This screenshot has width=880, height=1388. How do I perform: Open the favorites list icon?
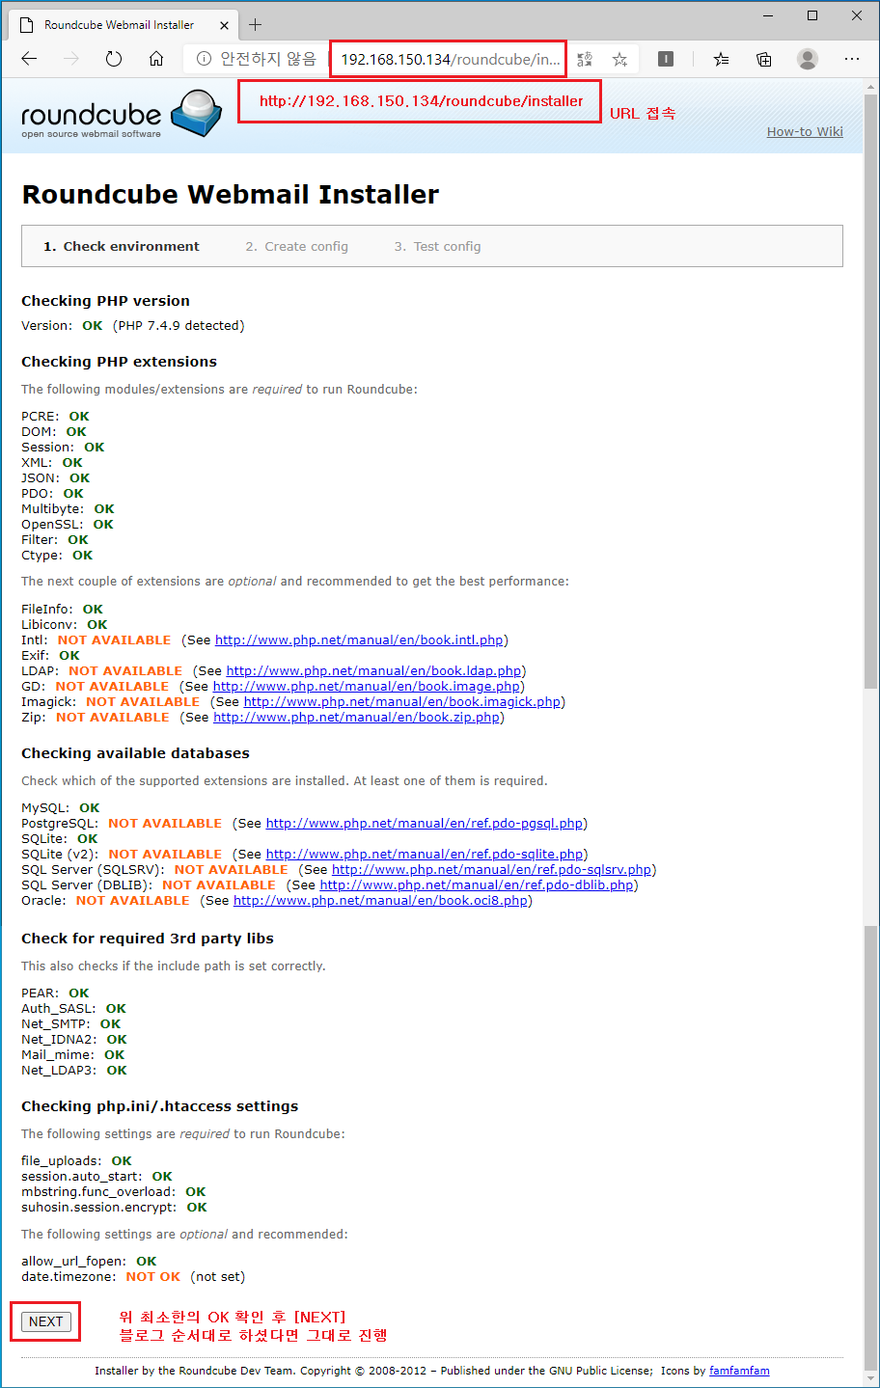(721, 59)
